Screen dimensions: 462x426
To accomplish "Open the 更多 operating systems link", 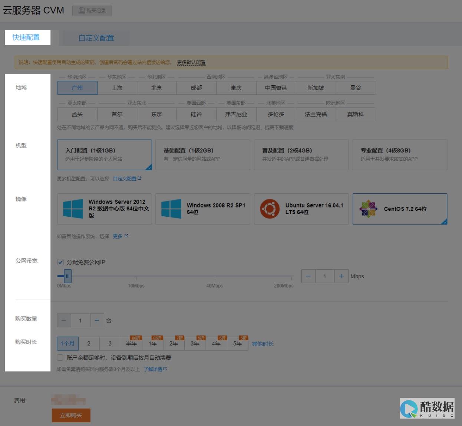I will pyautogui.click(x=120, y=236).
